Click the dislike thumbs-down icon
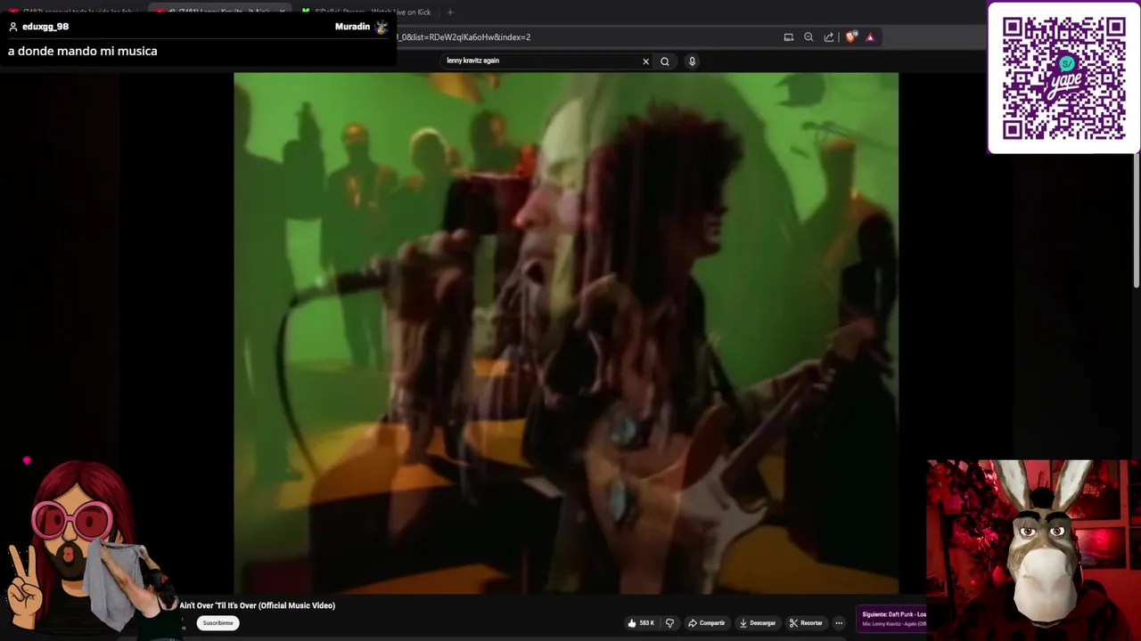This screenshot has height=641, width=1141. point(669,623)
